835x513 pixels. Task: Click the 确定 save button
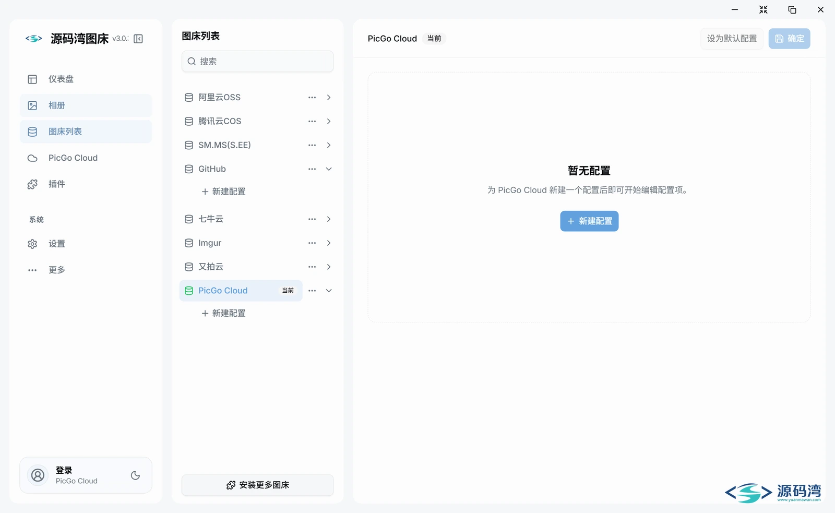point(789,39)
